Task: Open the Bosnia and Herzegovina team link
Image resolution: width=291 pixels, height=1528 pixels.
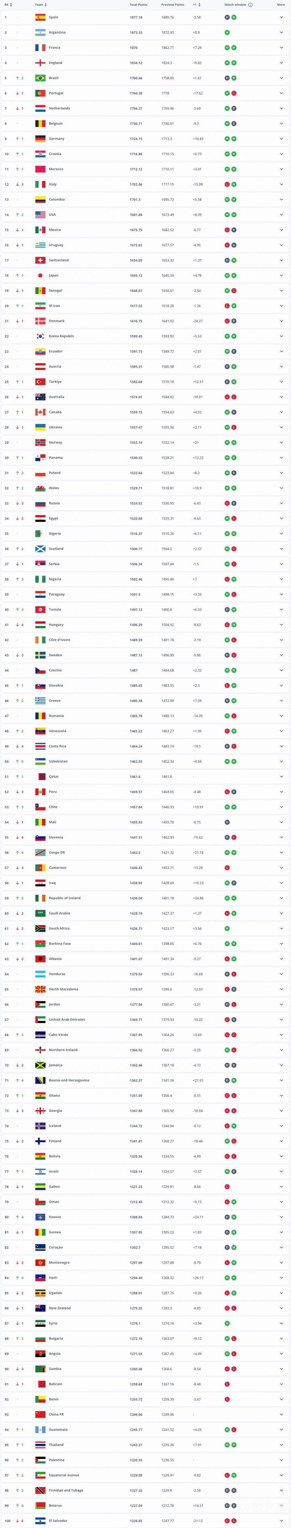Action: 69,1080
